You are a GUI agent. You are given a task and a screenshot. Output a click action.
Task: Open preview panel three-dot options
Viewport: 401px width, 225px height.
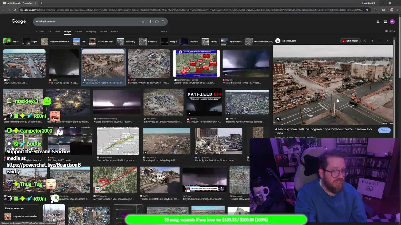(380, 41)
